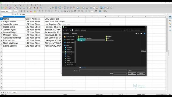
Task: Open the All files type dropdown
Action: 137,71
